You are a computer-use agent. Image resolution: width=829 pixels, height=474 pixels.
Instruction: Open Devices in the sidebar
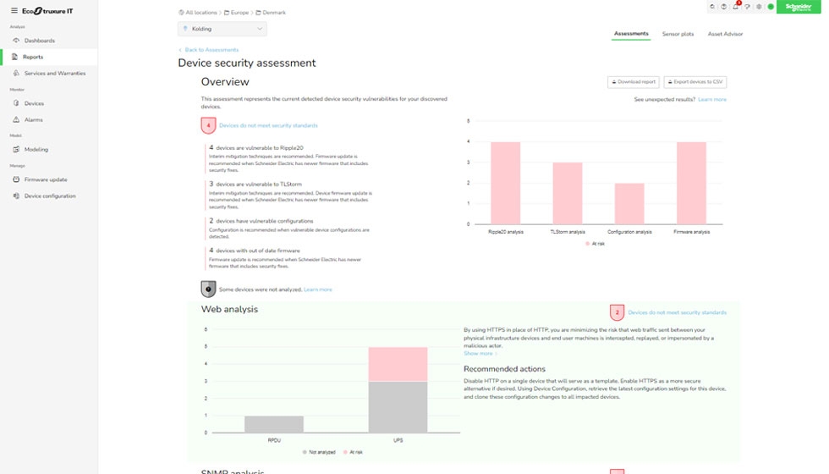(34, 103)
